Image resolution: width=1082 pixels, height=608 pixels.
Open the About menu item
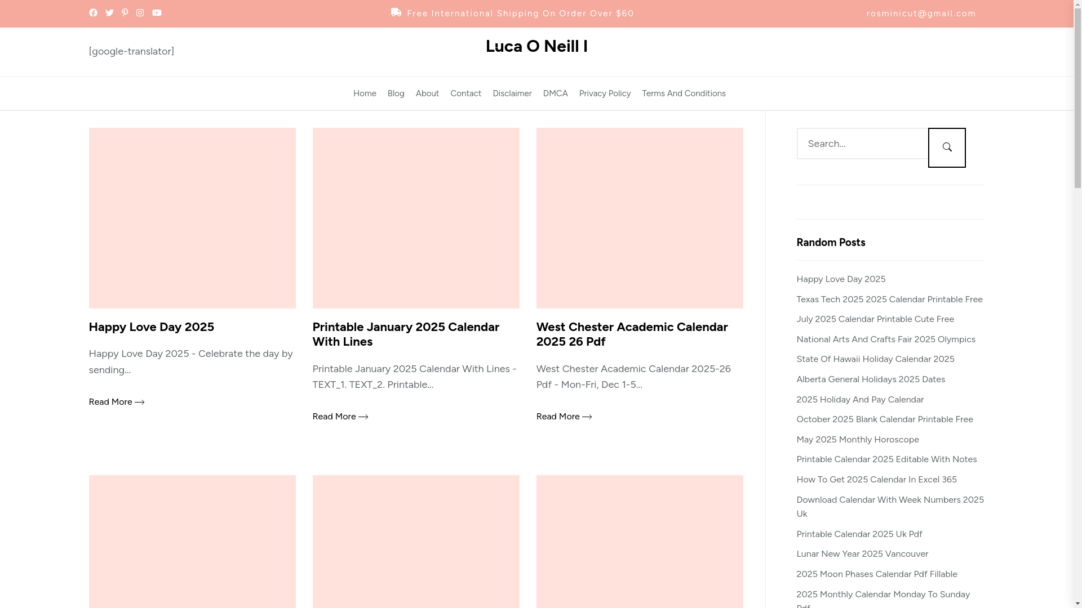coord(427,93)
